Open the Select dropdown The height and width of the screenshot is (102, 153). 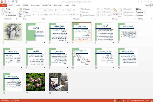(x=139, y=16)
